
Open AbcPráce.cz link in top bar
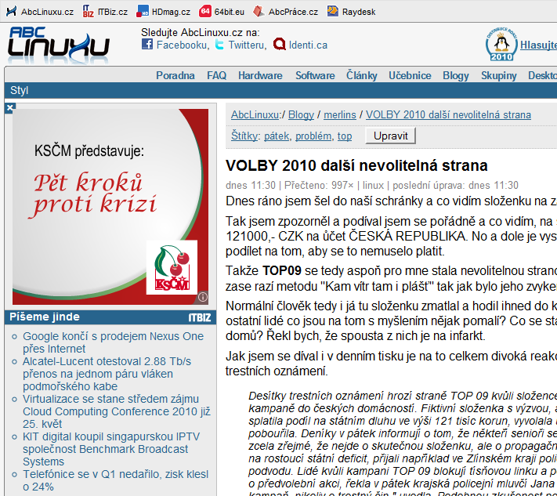click(x=293, y=12)
